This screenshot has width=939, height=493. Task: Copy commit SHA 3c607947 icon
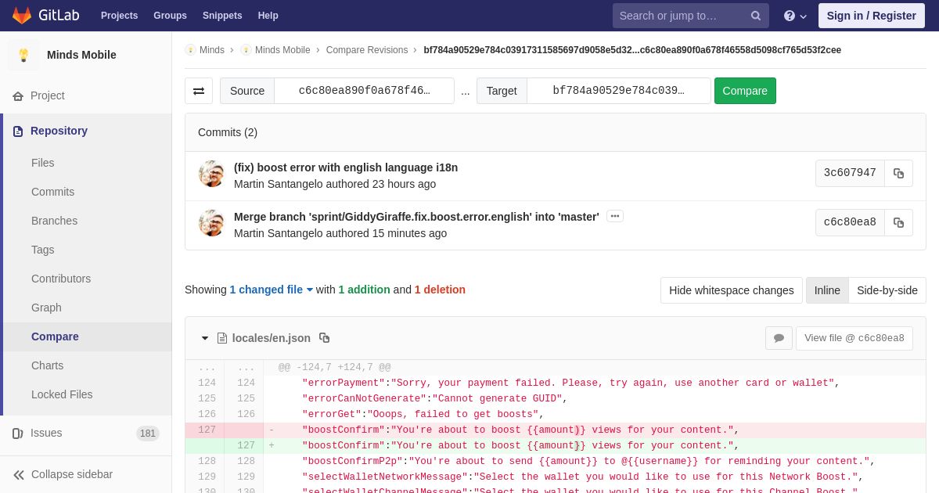(x=898, y=173)
